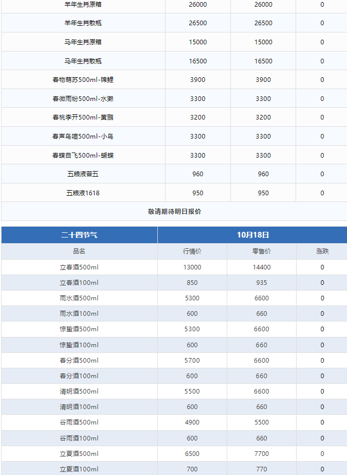Click the 14400 retail price cell
The width and height of the screenshot is (347, 475).
click(262, 267)
